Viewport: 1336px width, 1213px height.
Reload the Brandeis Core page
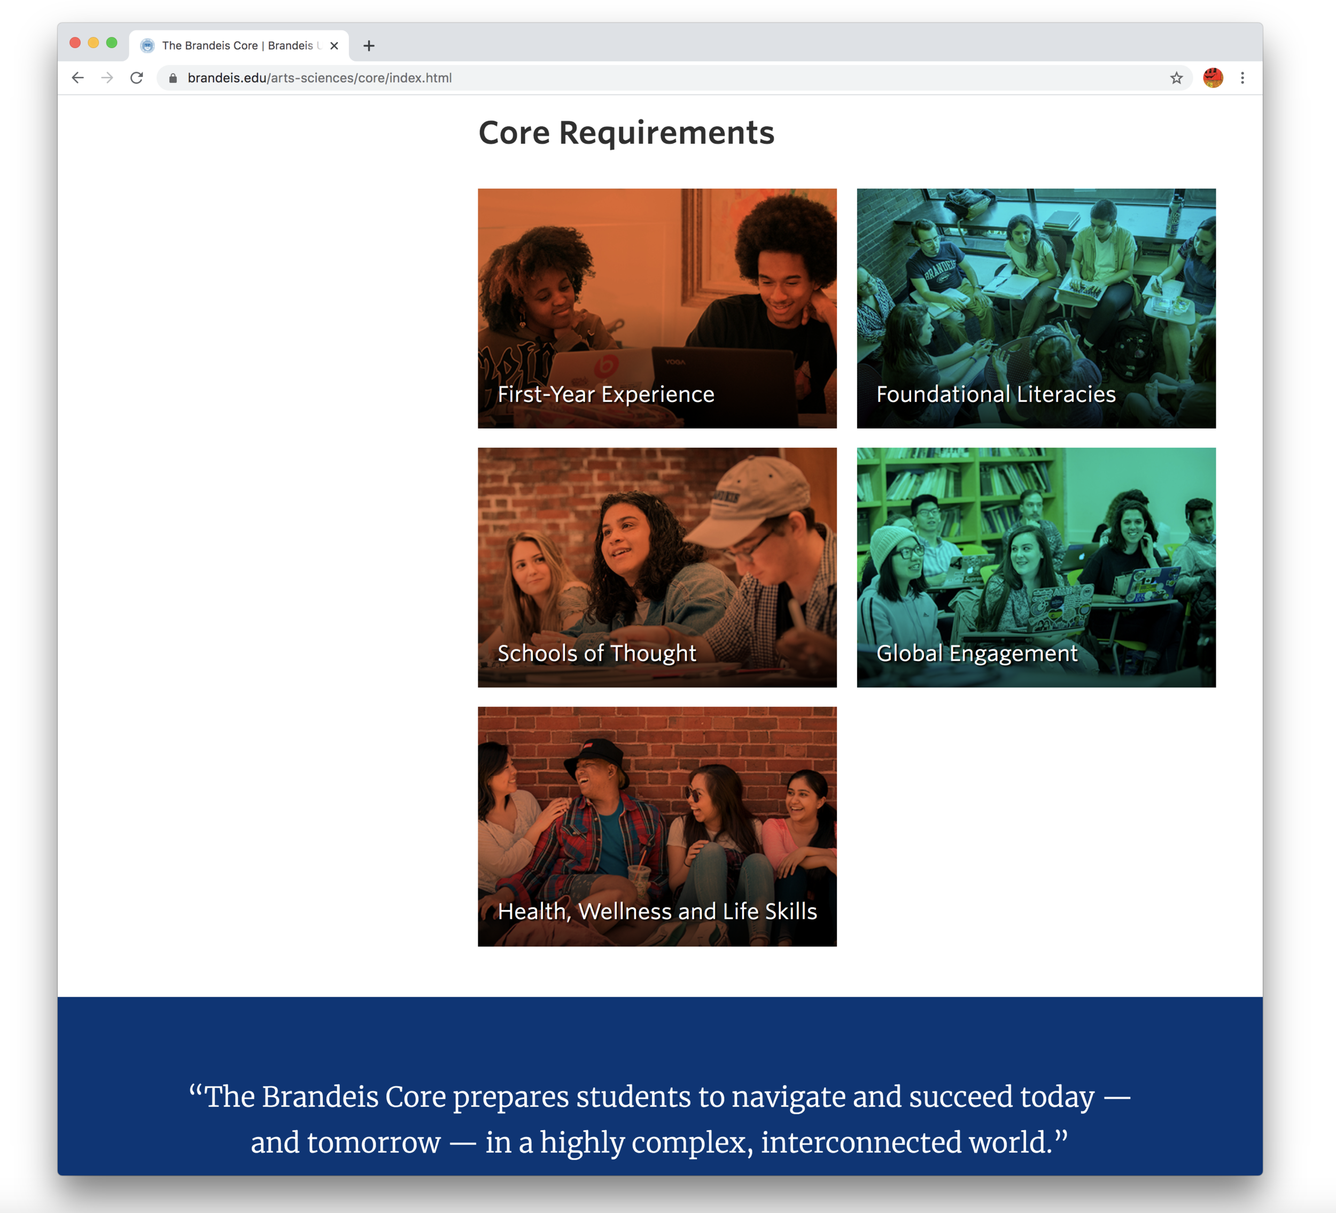point(136,78)
